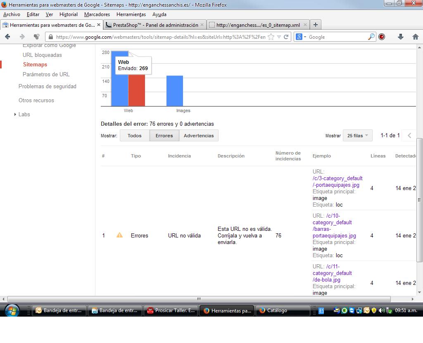Viewport: 423px width, 343px height.
Task: Switch to the es_0_sitemap.xml tab
Action: pyautogui.click(x=258, y=25)
